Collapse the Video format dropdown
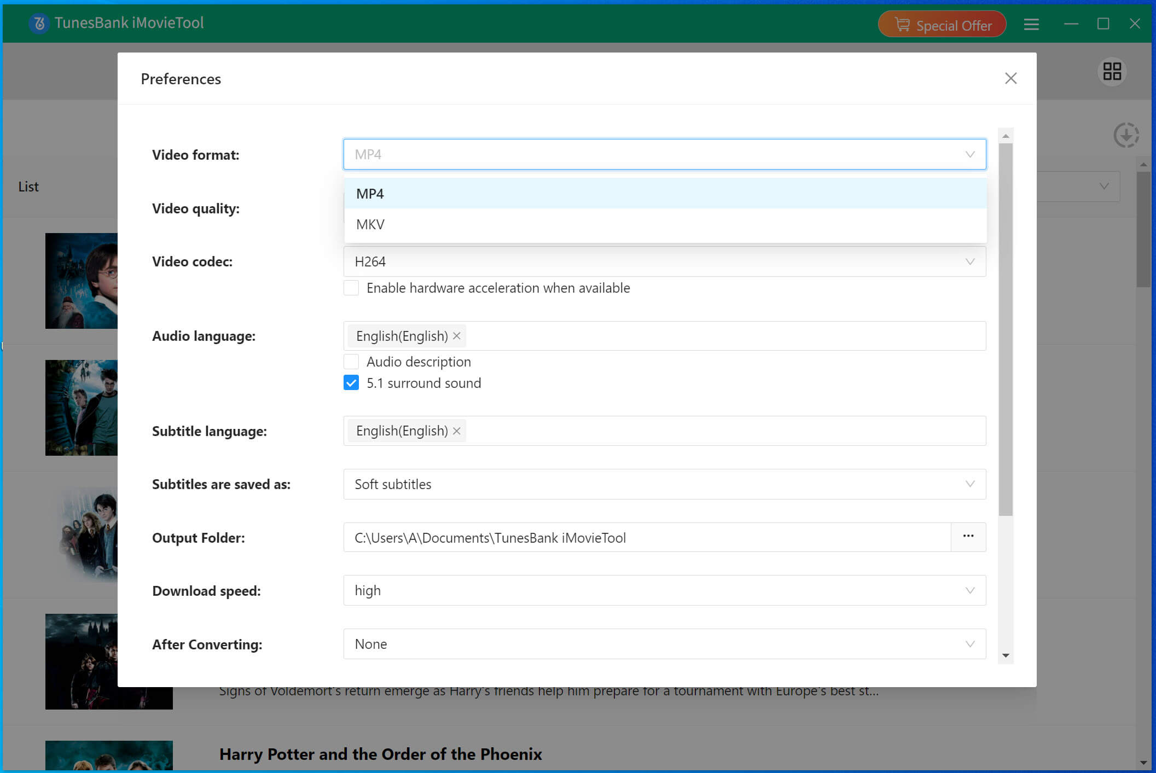Viewport: 1156px width, 773px height. tap(970, 154)
